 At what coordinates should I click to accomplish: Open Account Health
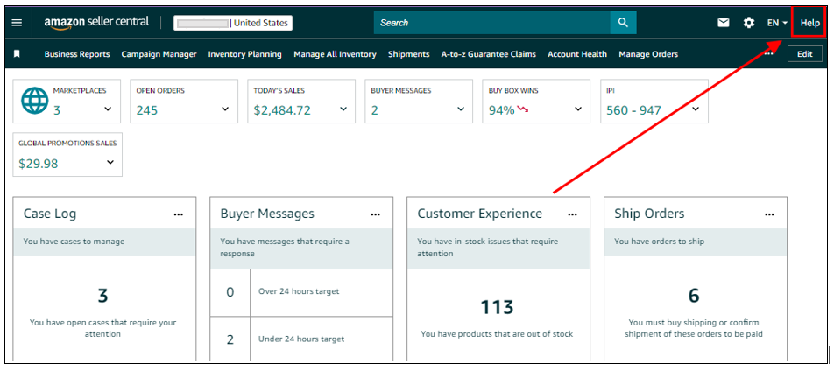click(x=577, y=54)
